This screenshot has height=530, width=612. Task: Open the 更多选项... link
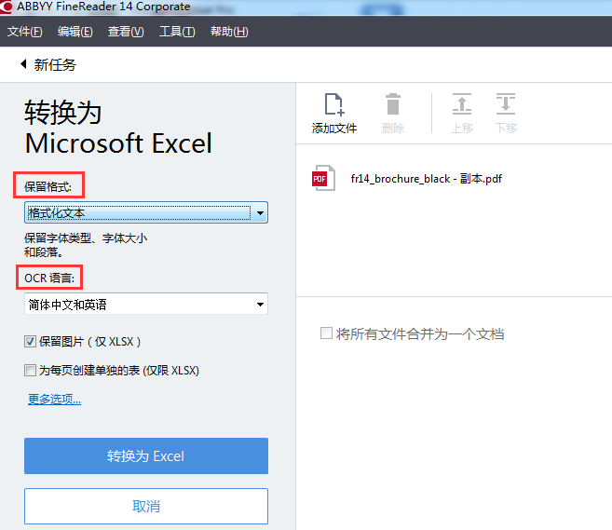(54, 399)
